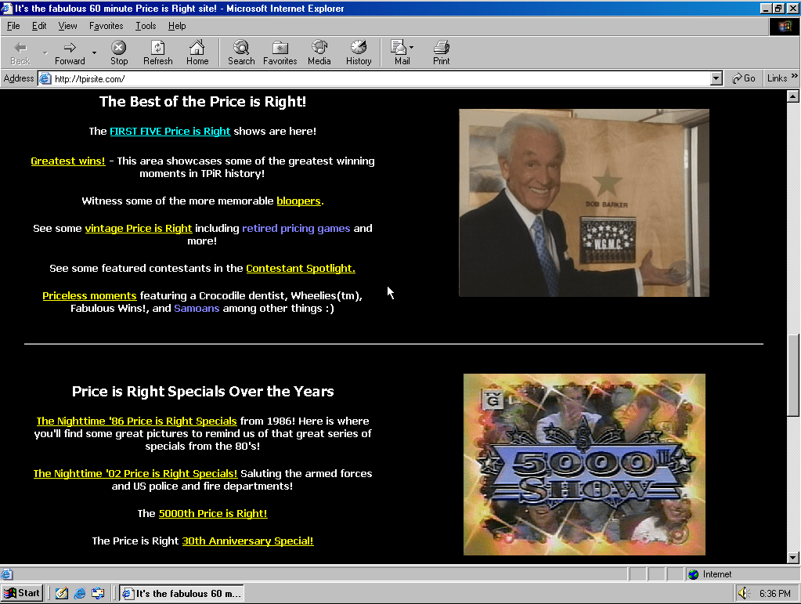
Task: Launch Internet Explorer from Quick Launch
Action: (x=79, y=593)
